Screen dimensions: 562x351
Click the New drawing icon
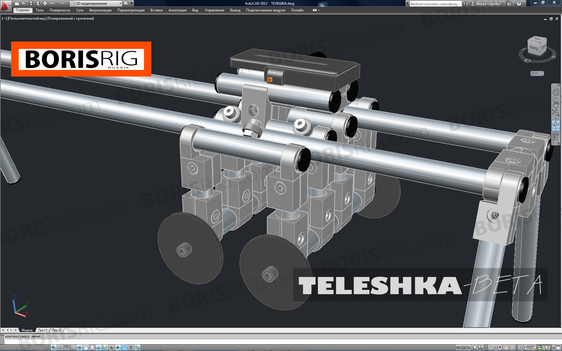pos(17,4)
